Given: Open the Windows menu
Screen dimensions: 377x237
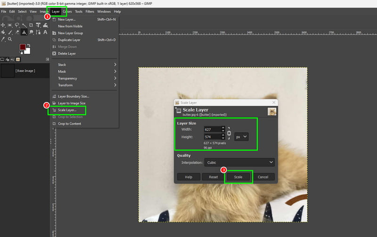Looking at the screenshot, I should (x=104, y=11).
